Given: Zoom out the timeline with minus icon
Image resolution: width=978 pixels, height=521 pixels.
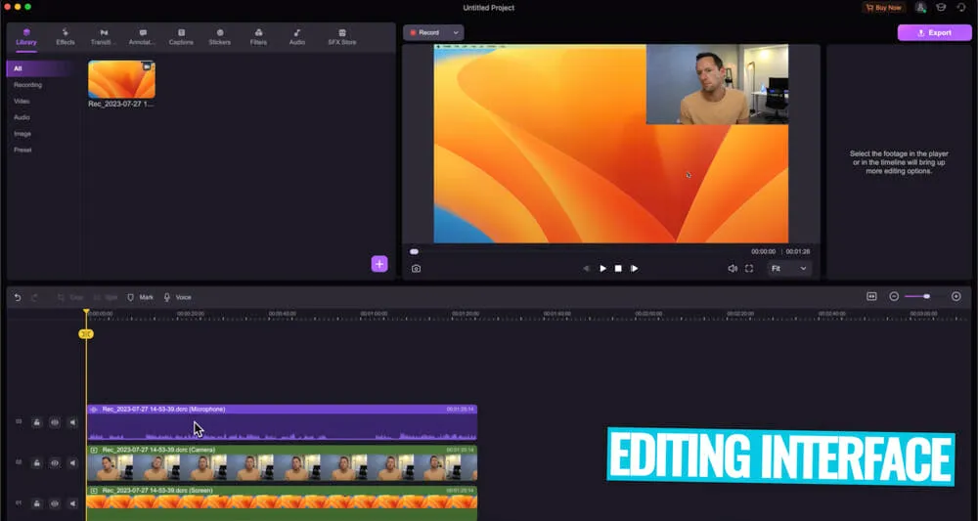Looking at the screenshot, I should 894,296.
